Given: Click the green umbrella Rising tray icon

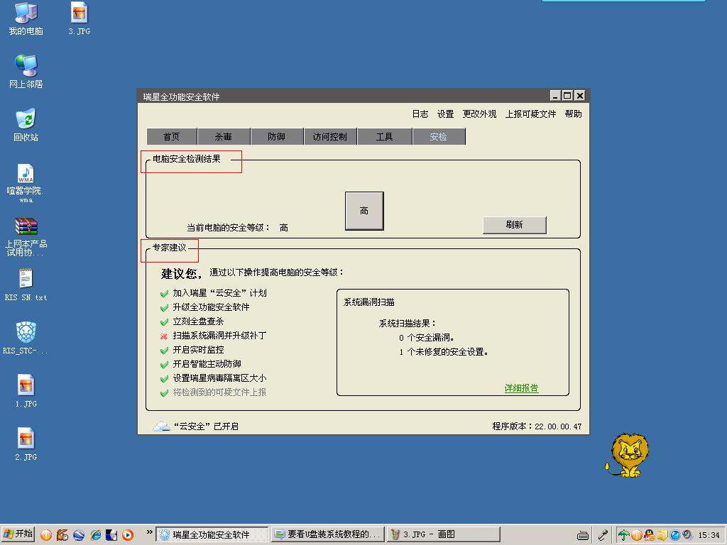Looking at the screenshot, I should point(623,535).
